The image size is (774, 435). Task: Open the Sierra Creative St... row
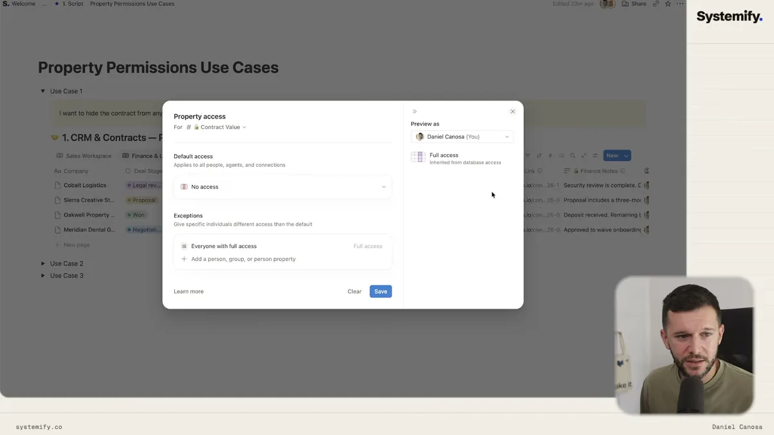(x=89, y=200)
